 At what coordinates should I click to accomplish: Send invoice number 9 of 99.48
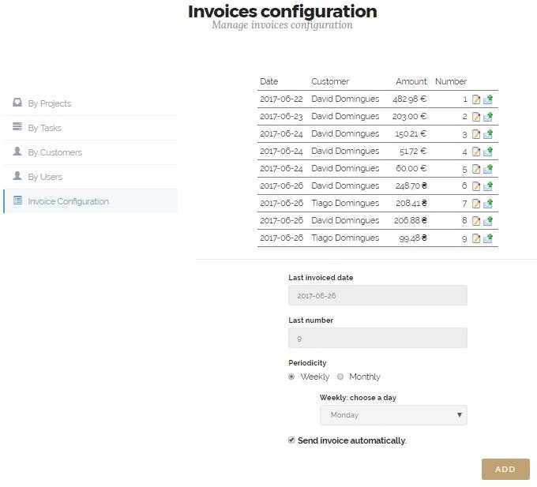pos(488,238)
